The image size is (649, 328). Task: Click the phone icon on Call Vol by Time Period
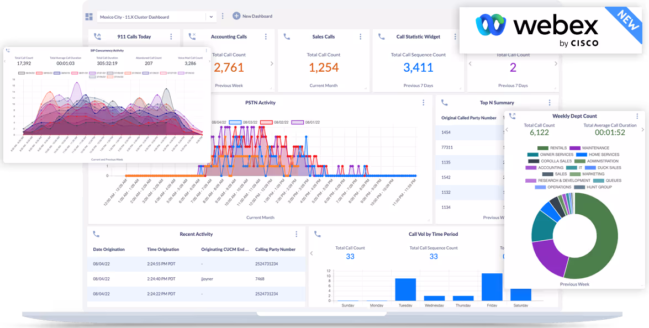(x=316, y=234)
